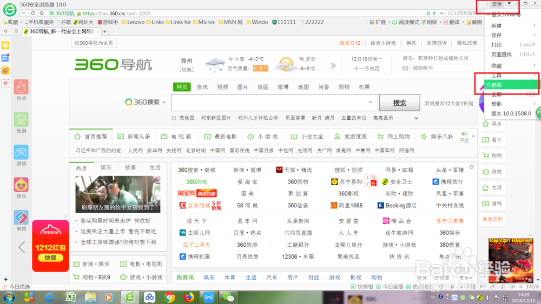Open Excel from the taskbar
This screenshot has height=304, width=541.
[x=71, y=297]
